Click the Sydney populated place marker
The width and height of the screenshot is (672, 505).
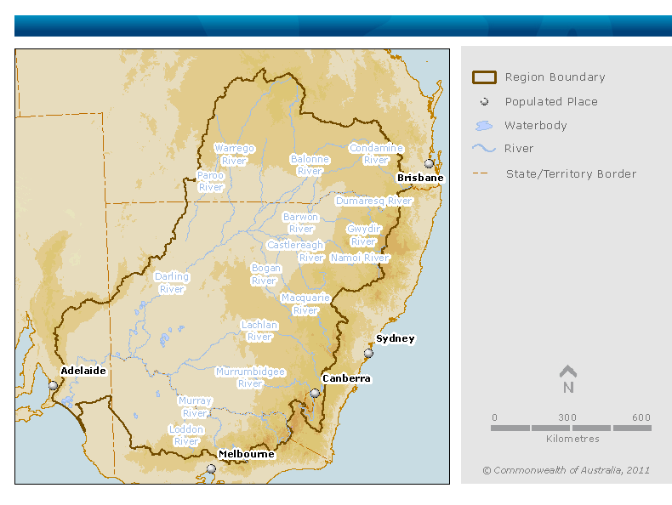pyautogui.click(x=368, y=354)
